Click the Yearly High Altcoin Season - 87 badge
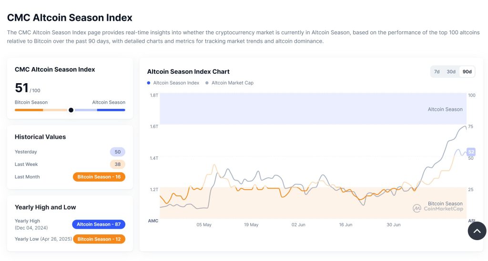 (99, 224)
